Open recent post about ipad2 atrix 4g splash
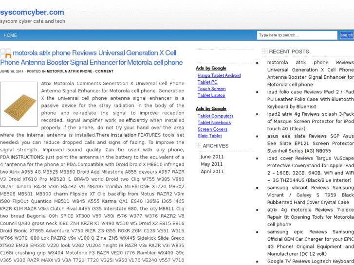This screenshot has width=354, height=265. pos(311,122)
